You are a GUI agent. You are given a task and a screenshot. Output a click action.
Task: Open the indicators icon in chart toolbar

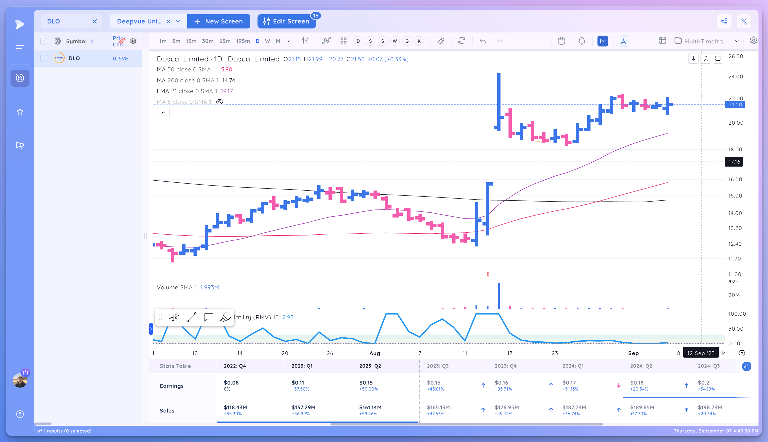[x=326, y=41]
